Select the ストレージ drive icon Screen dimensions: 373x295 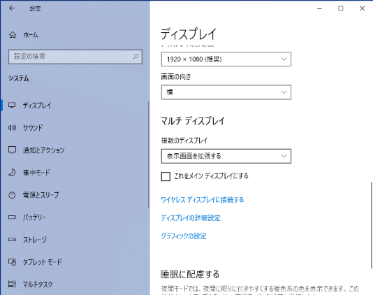pyautogui.click(x=12, y=239)
